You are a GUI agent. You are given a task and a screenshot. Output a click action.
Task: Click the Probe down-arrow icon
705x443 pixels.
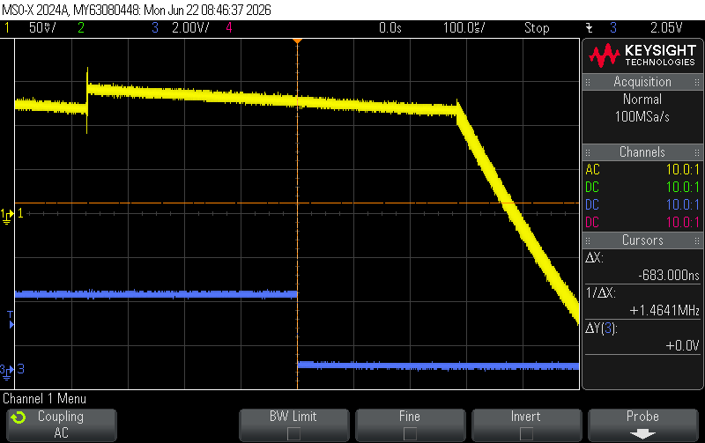[642, 434]
